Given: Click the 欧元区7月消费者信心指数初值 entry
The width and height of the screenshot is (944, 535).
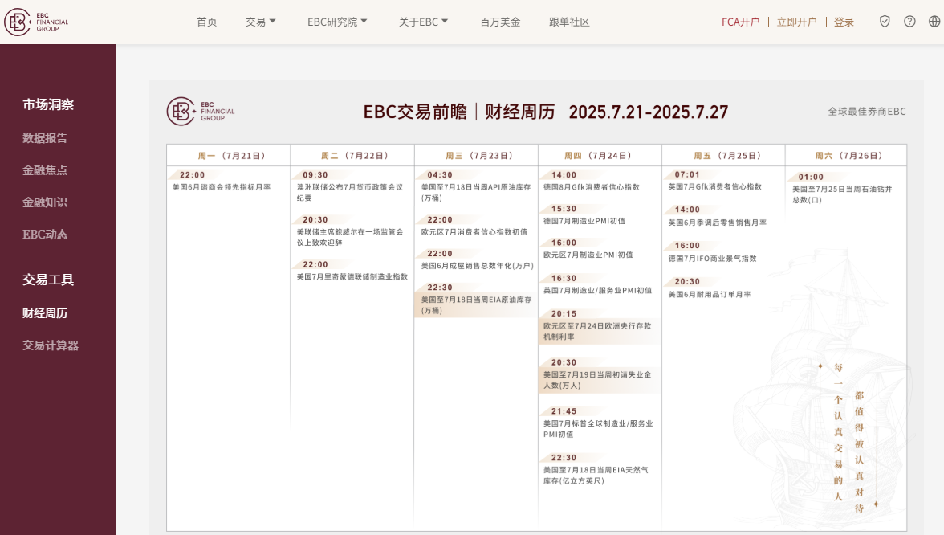Looking at the screenshot, I should coord(474,232).
